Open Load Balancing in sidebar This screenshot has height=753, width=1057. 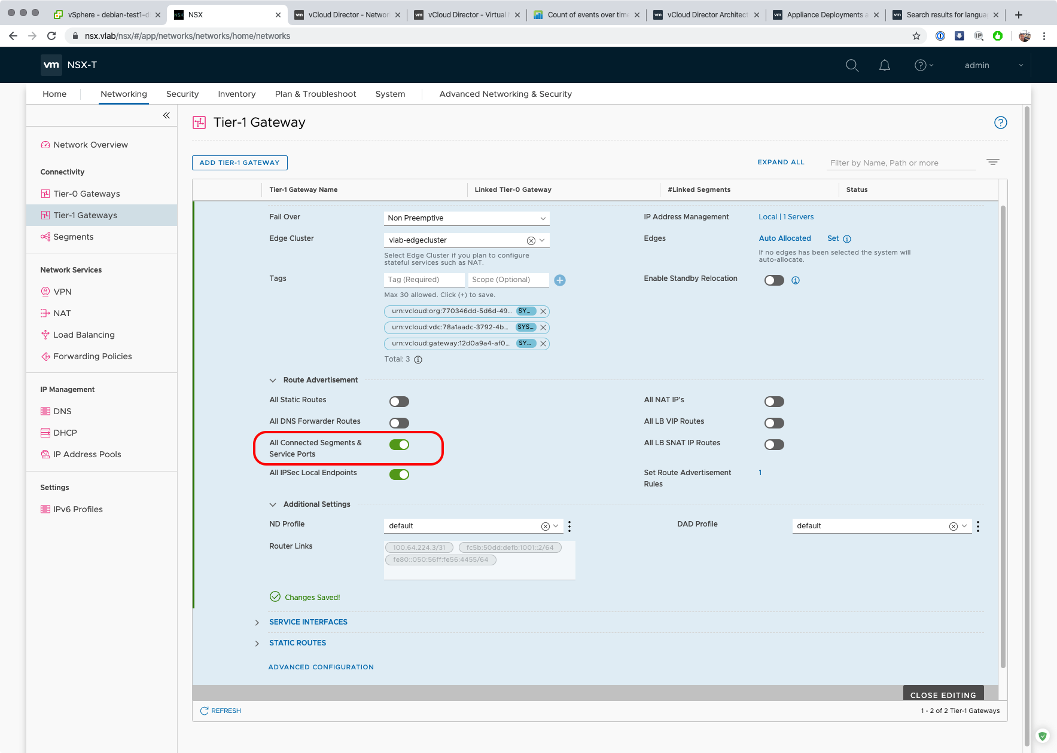click(84, 335)
